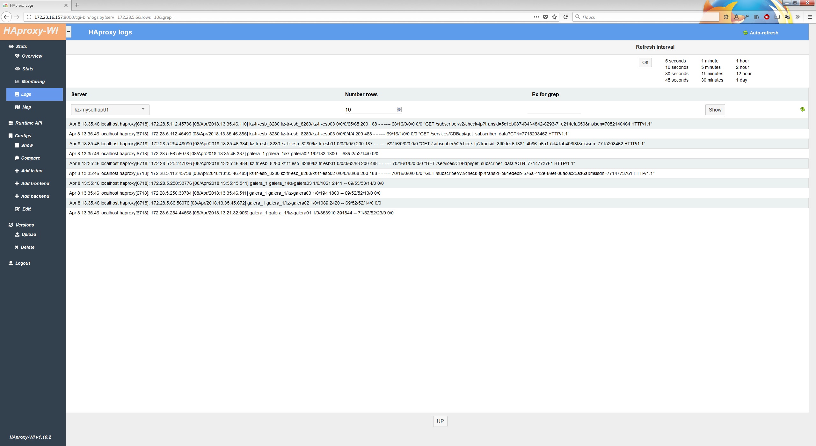Set refresh interval to 15 minutes
This screenshot has height=446, width=816.
click(x=712, y=74)
